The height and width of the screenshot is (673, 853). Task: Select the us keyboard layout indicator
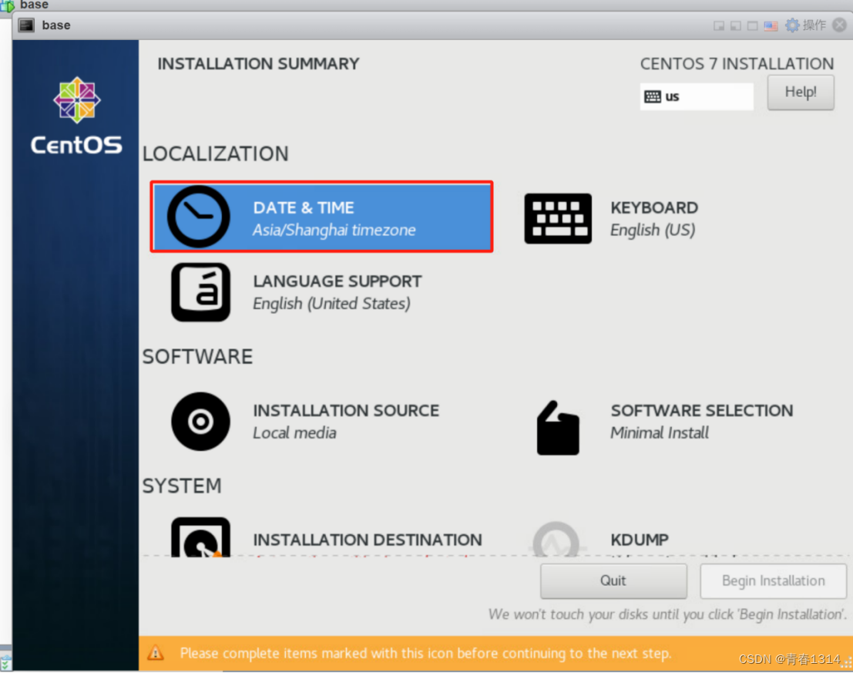tap(697, 97)
